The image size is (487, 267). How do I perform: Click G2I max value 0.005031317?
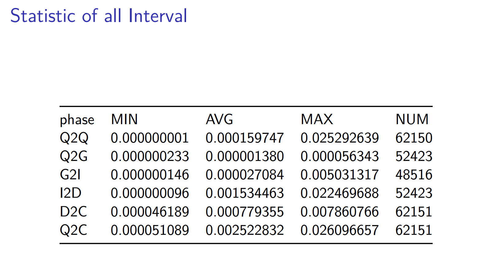pos(340,175)
